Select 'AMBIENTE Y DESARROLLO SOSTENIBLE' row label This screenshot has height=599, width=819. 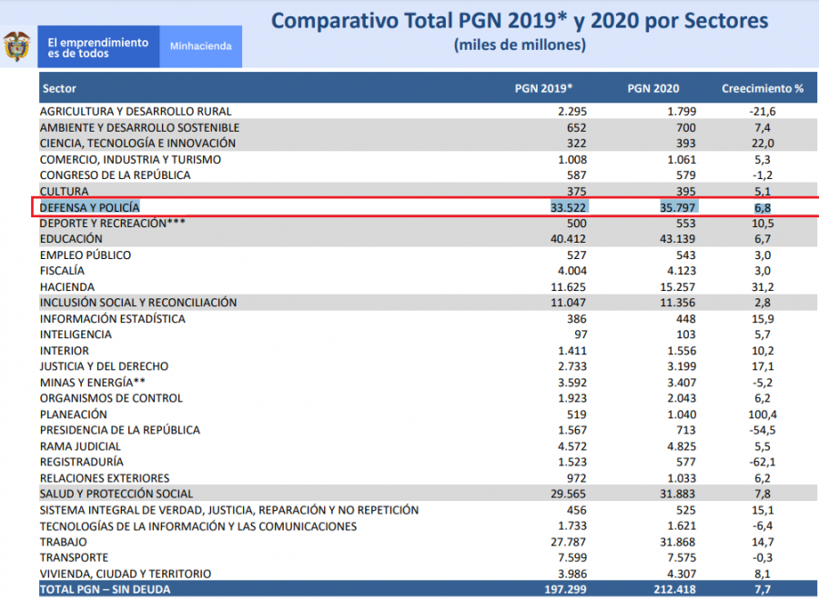pos(139,128)
